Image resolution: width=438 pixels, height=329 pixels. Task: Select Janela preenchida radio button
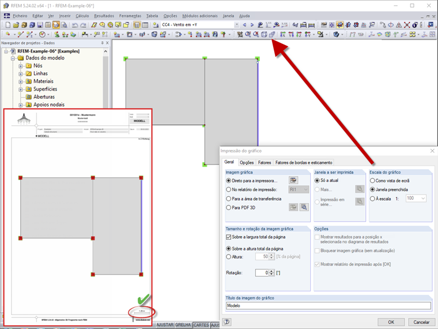point(372,189)
